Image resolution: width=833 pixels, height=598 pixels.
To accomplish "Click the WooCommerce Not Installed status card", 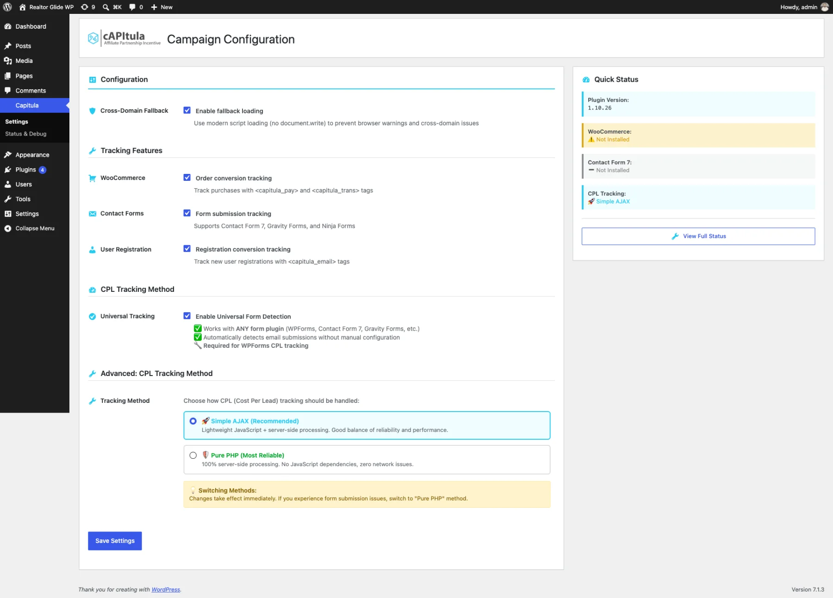I will (x=698, y=135).
